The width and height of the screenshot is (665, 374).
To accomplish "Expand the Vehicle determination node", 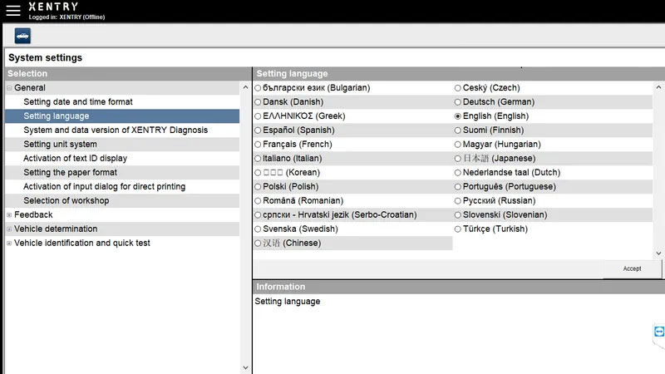I will click(x=9, y=229).
